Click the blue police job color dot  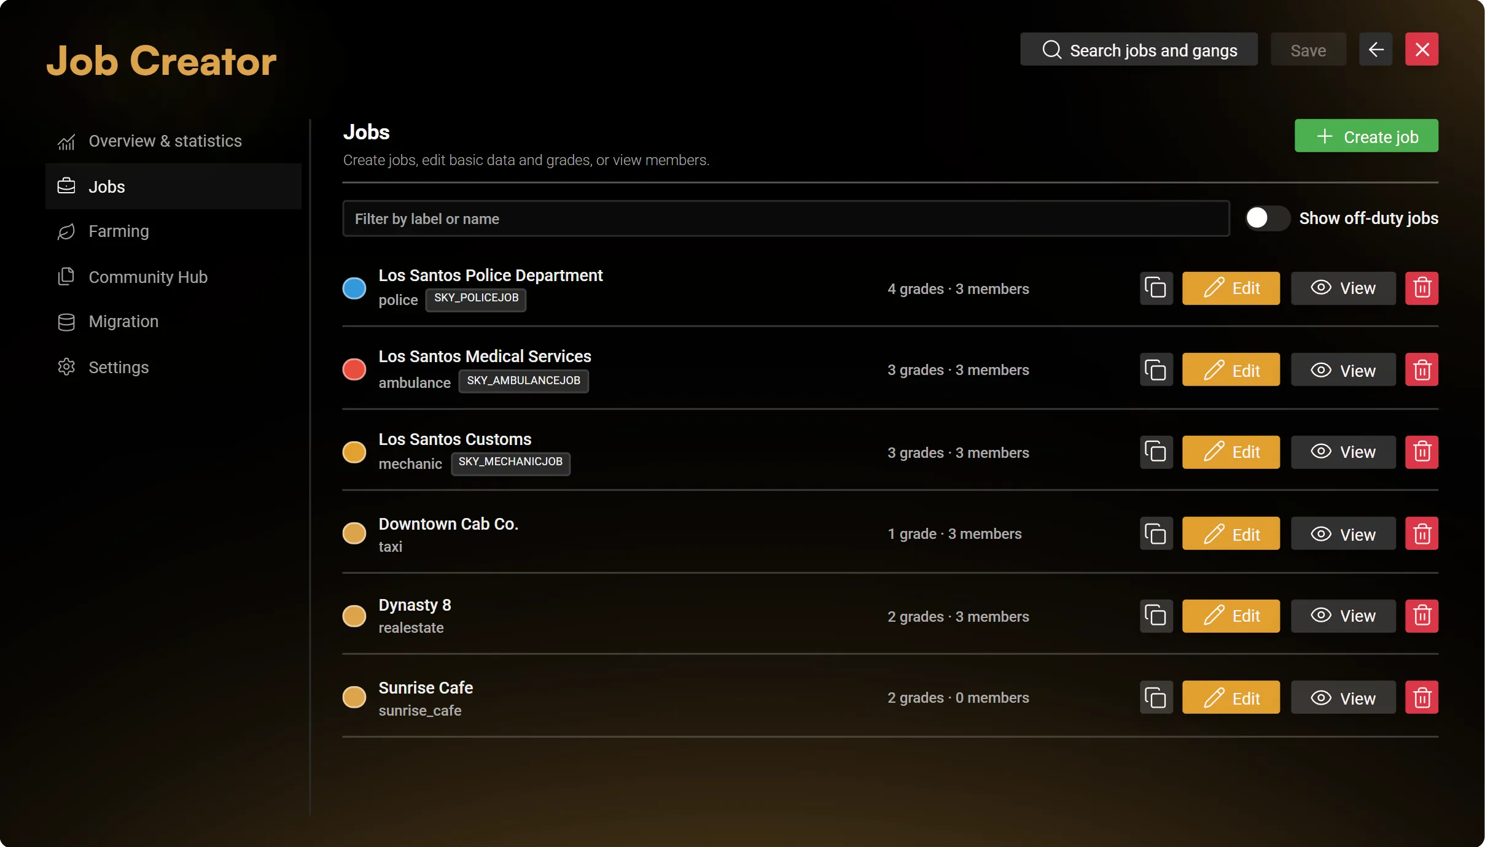(x=354, y=288)
